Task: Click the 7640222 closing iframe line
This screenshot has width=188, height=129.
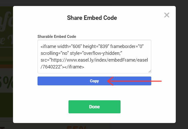Action: (x=62, y=67)
